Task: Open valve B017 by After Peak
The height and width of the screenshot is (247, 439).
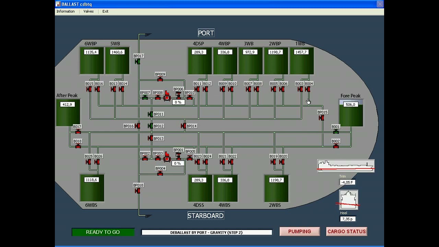Action: click(78, 132)
